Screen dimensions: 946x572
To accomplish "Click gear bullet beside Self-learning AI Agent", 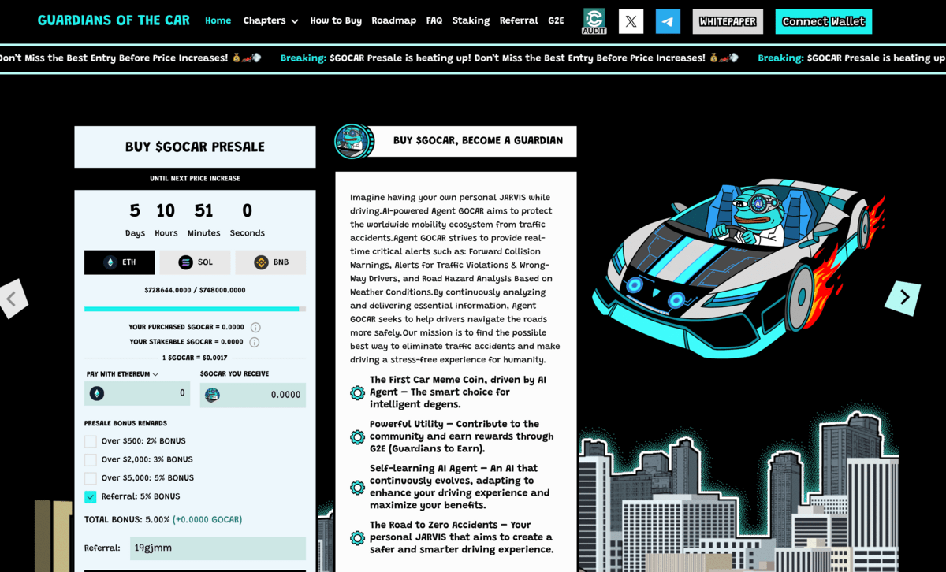I will point(357,487).
